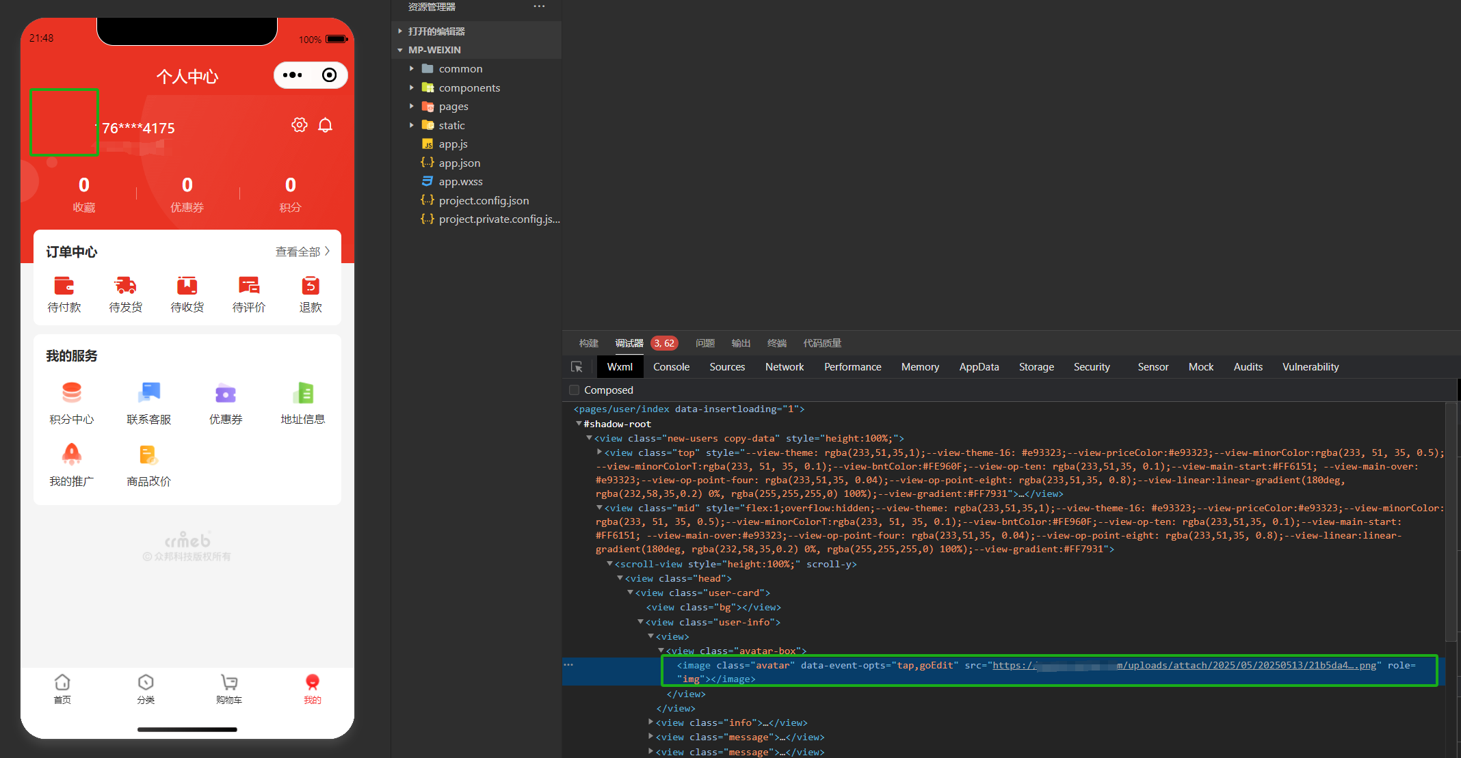Toggle the Composed checkbox
Image resolution: width=1461 pixels, height=758 pixels.
(575, 390)
